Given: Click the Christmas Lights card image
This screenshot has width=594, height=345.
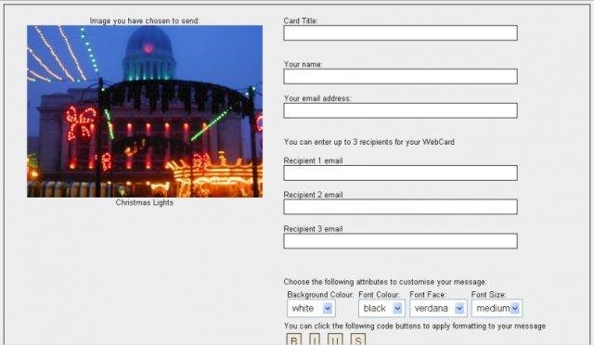Looking at the screenshot, I should 145,111.
